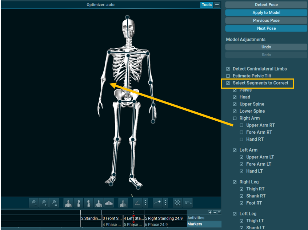
Task: Click the left shoulder joint marker on skeleton
Action: [148, 53]
